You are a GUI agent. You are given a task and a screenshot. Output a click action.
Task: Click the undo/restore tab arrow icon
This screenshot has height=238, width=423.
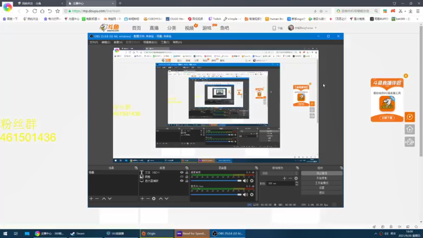point(50,11)
